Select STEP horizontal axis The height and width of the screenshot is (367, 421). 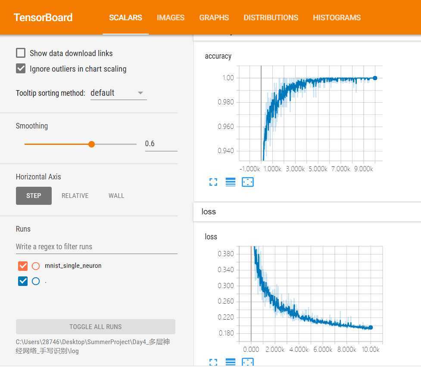[34, 196]
